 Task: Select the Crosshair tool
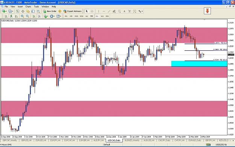click(92, 11)
